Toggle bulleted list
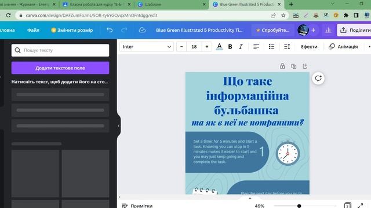This screenshot has width=371, height=208. point(271,47)
